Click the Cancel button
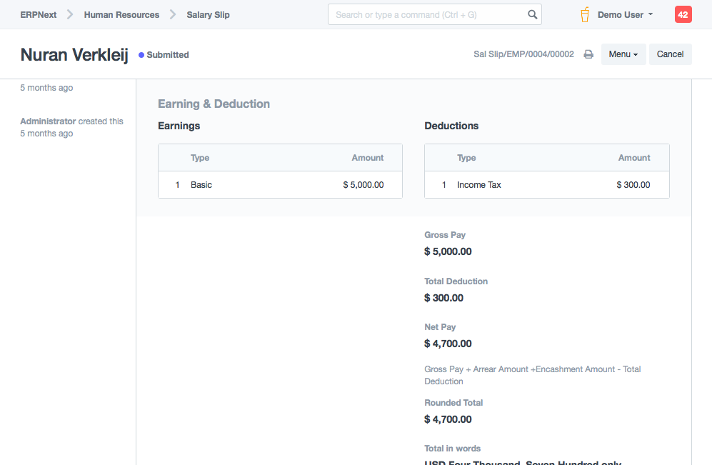Screen dimensions: 712x465 670,54
